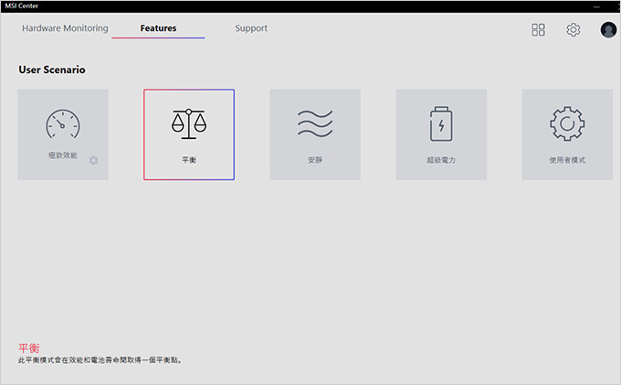Viewport: 621px width, 385px height.
Task: Switch to the Features tab
Action: [158, 28]
